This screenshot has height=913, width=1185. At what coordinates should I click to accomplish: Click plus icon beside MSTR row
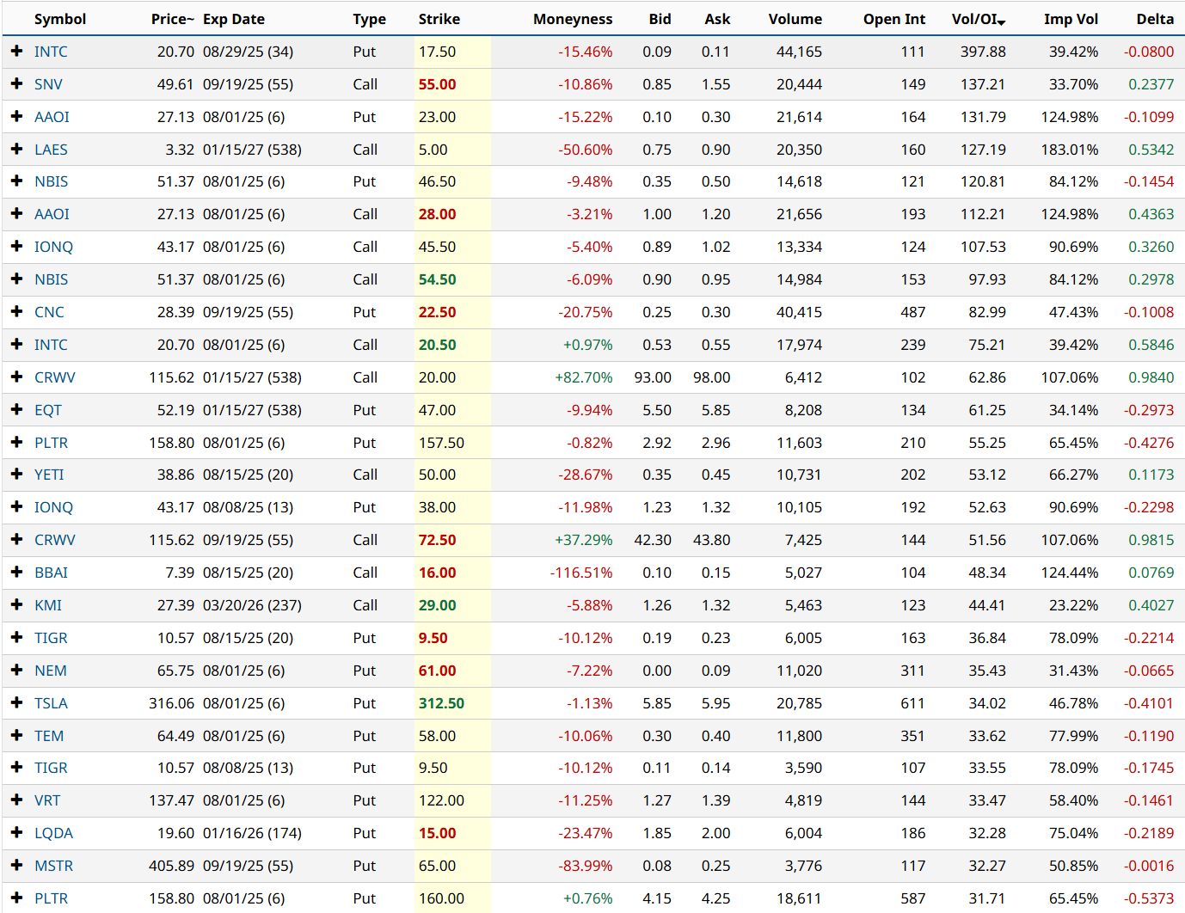click(16, 866)
